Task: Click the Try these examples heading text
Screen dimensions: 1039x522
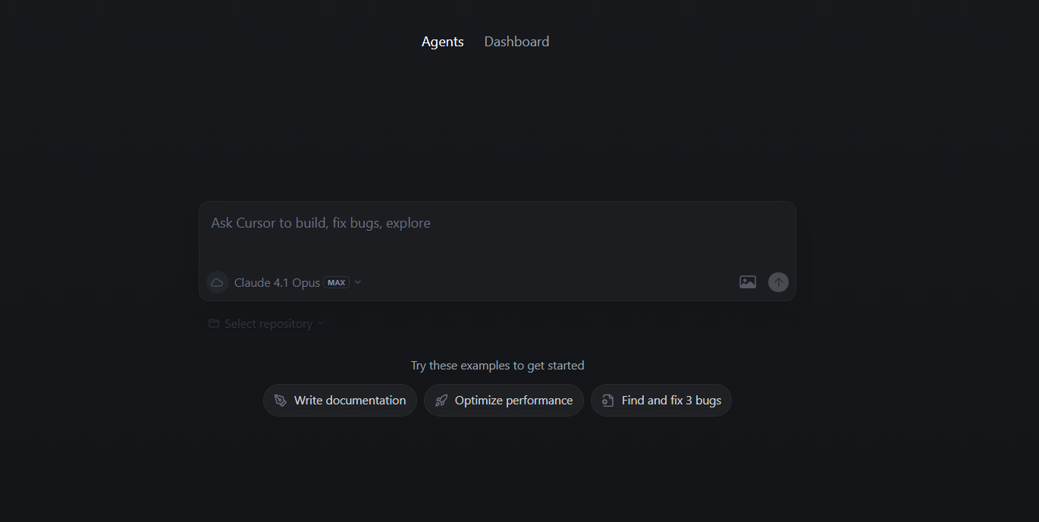Action: pyautogui.click(x=498, y=366)
